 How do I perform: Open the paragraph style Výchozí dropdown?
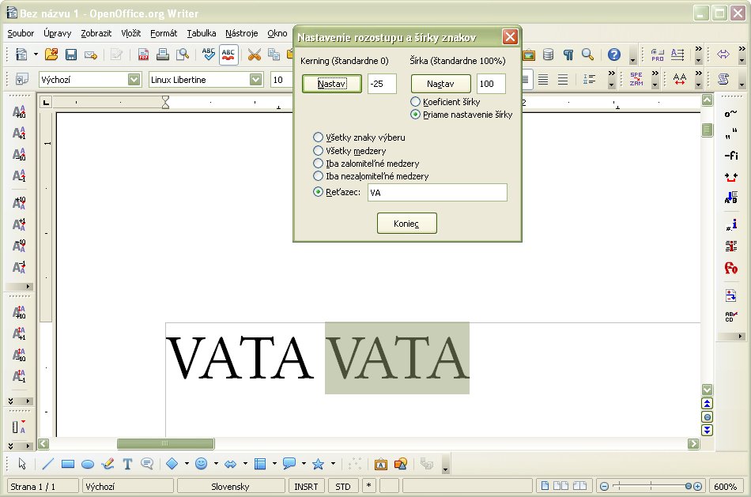[x=134, y=80]
